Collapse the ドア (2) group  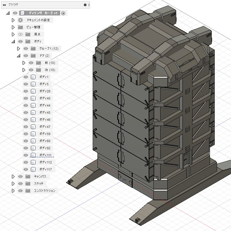18,56
